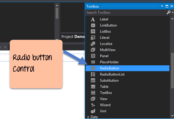This screenshot has height=119, width=174.
Task: Open the search options dropdown beside magnifier
Action: pyautogui.click(x=173, y=13)
